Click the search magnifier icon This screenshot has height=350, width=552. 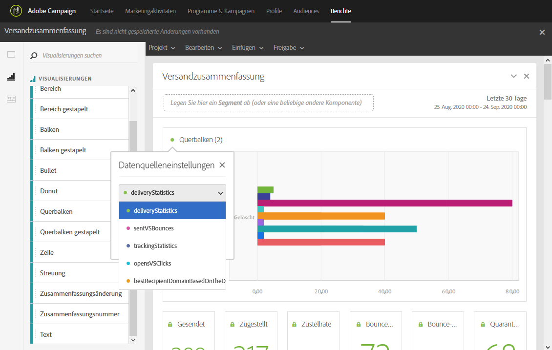(x=34, y=56)
